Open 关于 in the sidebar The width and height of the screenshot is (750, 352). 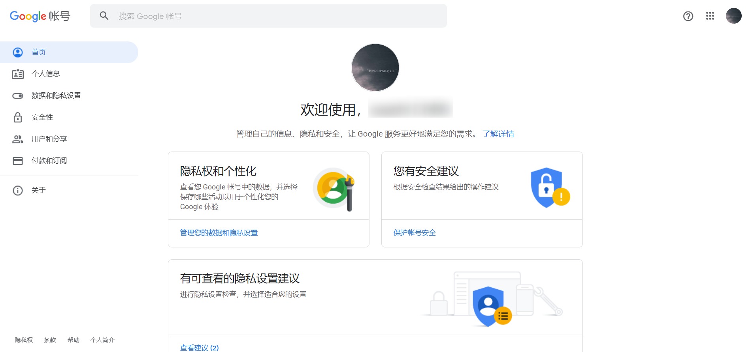[69, 190]
